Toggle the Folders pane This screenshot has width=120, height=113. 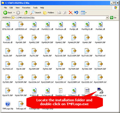coord(49,13)
